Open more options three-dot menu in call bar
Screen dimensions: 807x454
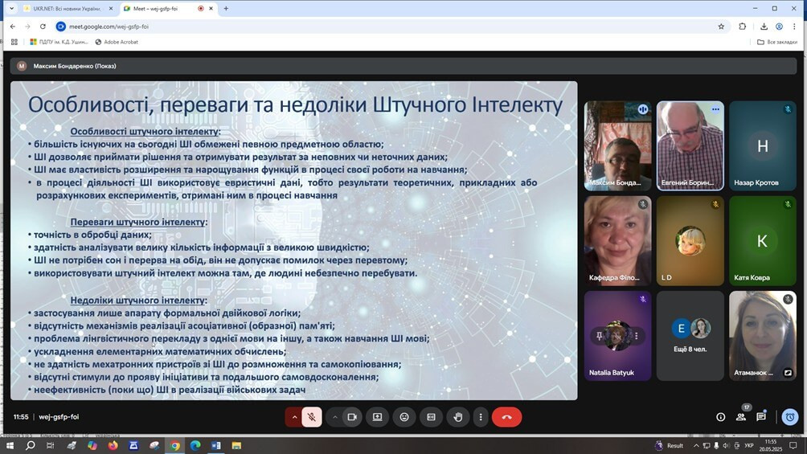[481, 417]
